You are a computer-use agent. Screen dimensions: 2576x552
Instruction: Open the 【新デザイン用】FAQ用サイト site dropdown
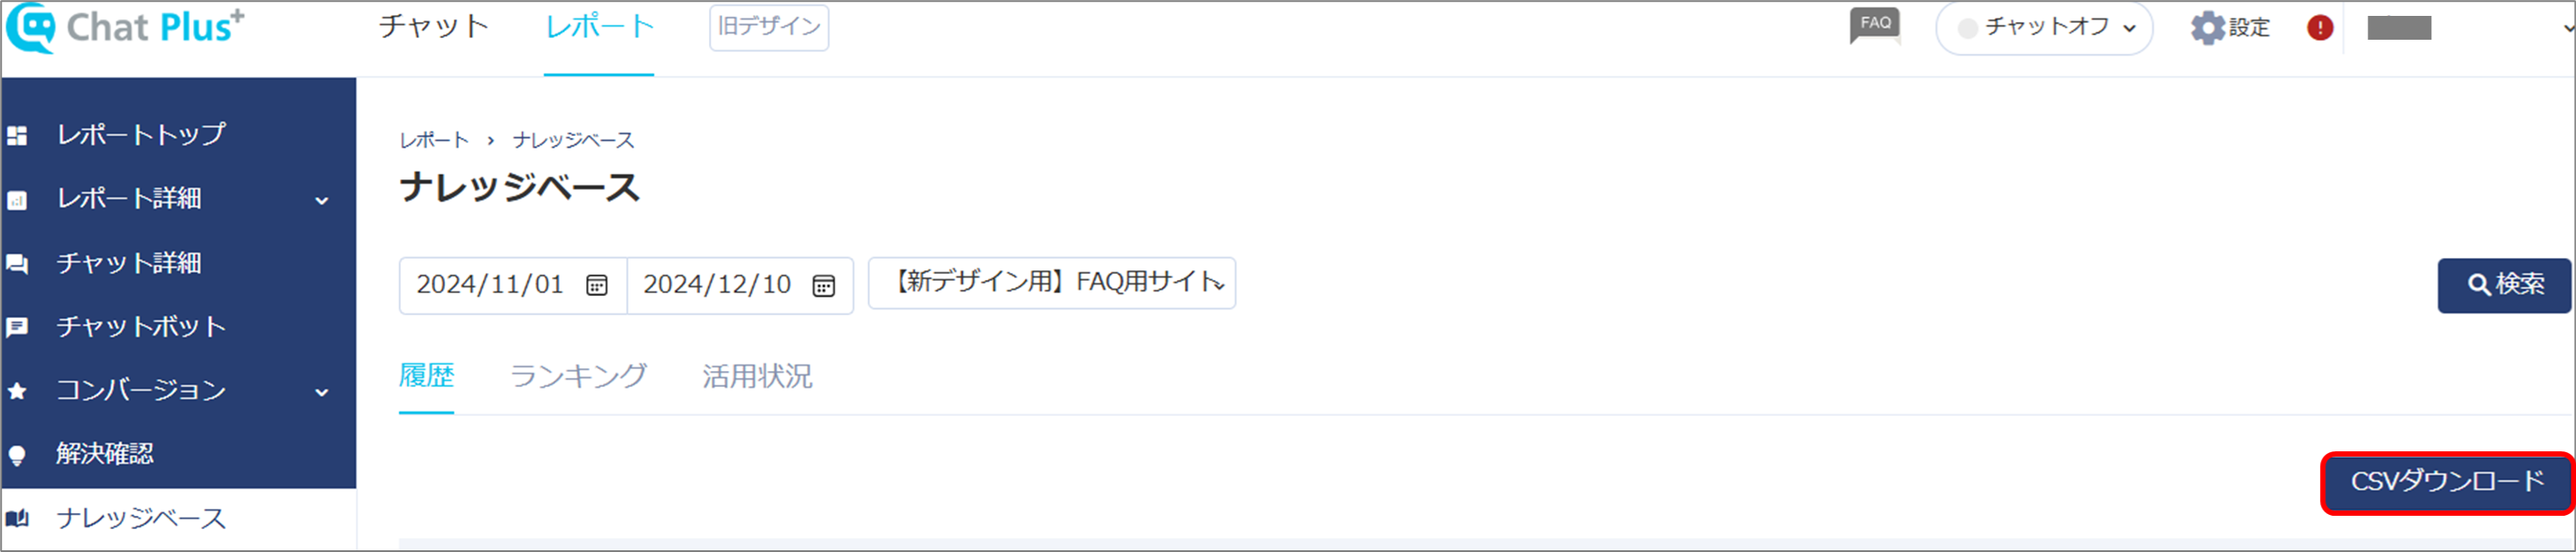[x=1052, y=283]
